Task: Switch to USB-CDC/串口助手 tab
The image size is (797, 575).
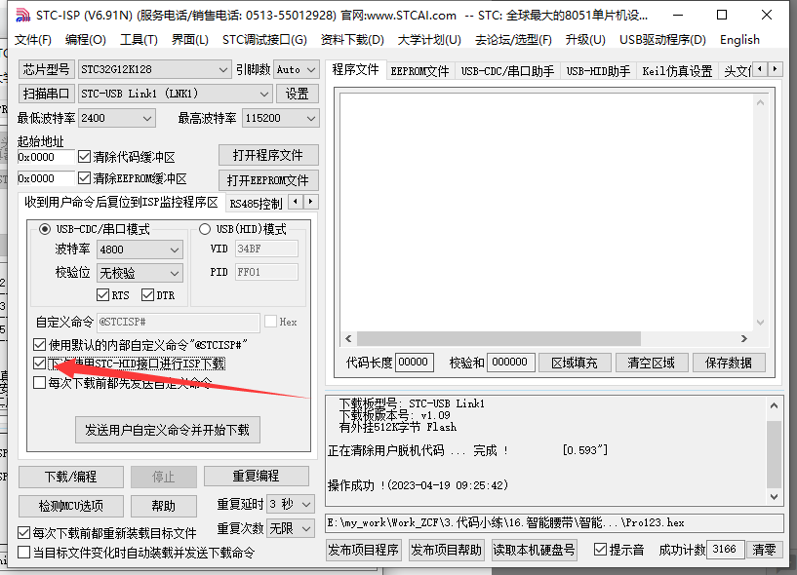Action: pyautogui.click(x=507, y=71)
